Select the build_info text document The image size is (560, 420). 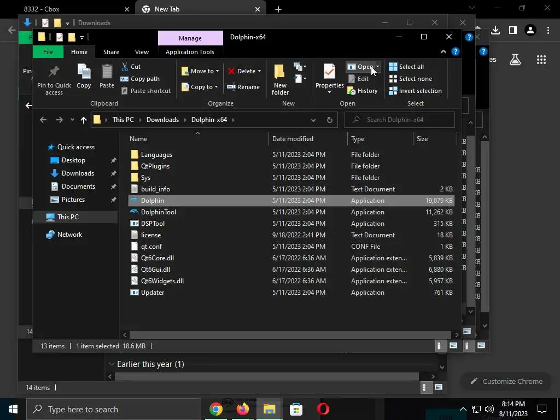pos(291,189)
